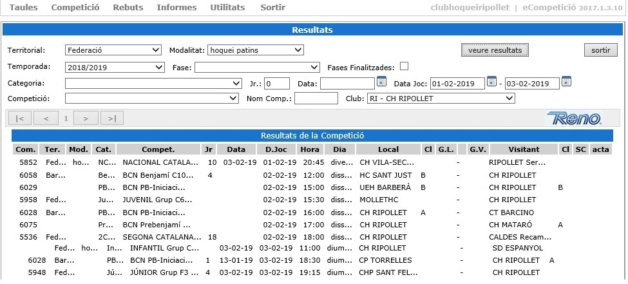Select the BCN Prebenjamí competition cell
Viewport: 628px width, 284px height.
coord(157,225)
